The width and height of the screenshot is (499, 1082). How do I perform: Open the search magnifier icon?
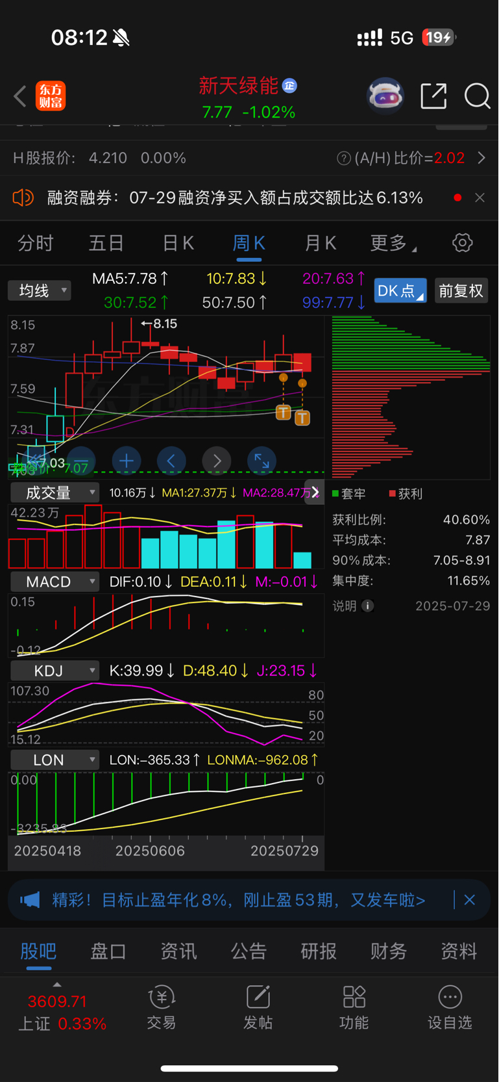click(x=477, y=96)
